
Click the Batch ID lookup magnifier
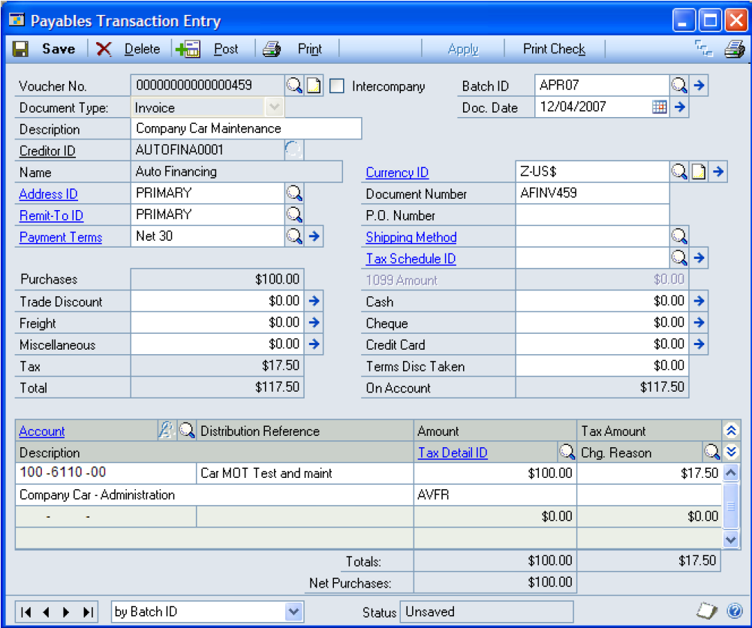point(679,86)
